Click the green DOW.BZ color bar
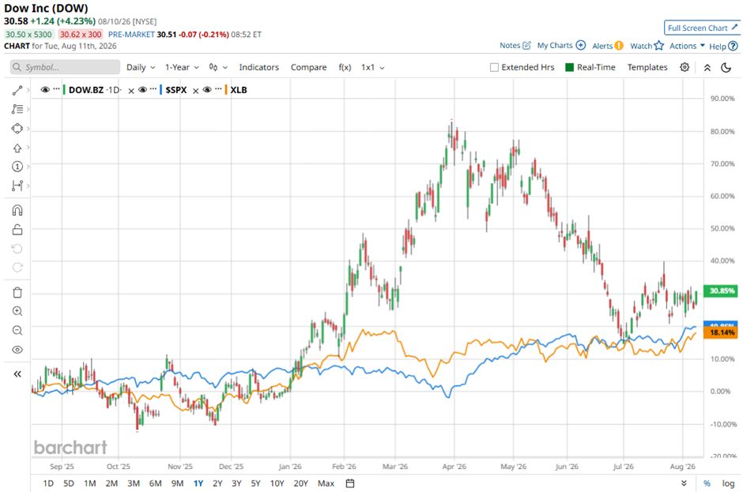This screenshot has width=743, height=492. click(64, 89)
